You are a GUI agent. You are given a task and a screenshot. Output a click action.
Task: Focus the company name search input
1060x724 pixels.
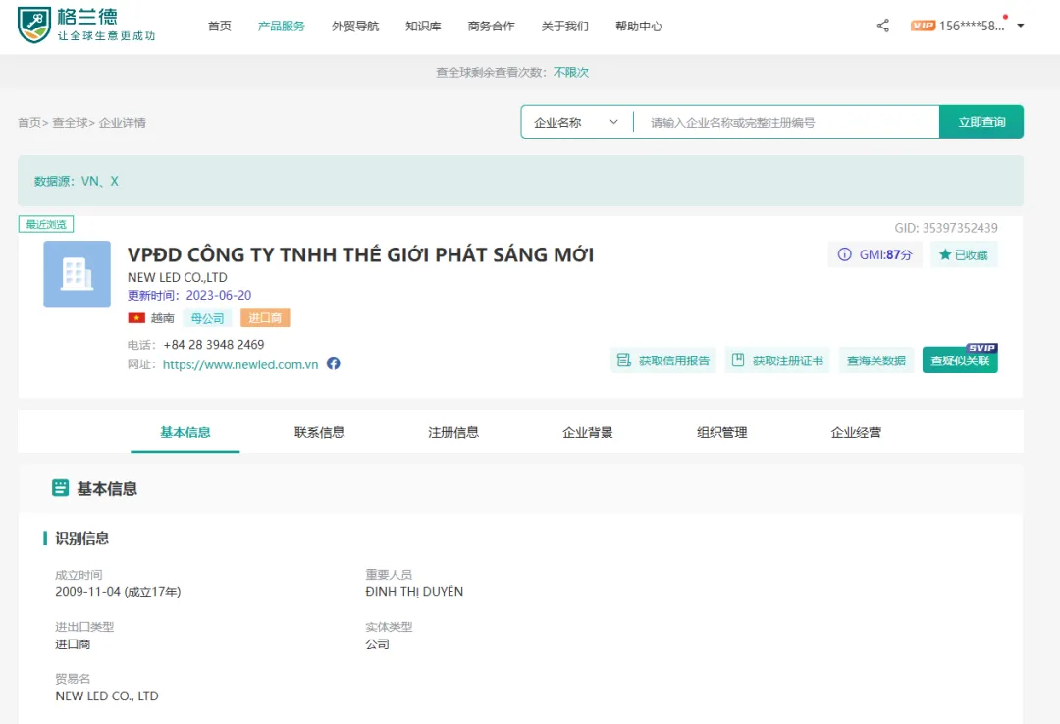pyautogui.click(x=785, y=122)
